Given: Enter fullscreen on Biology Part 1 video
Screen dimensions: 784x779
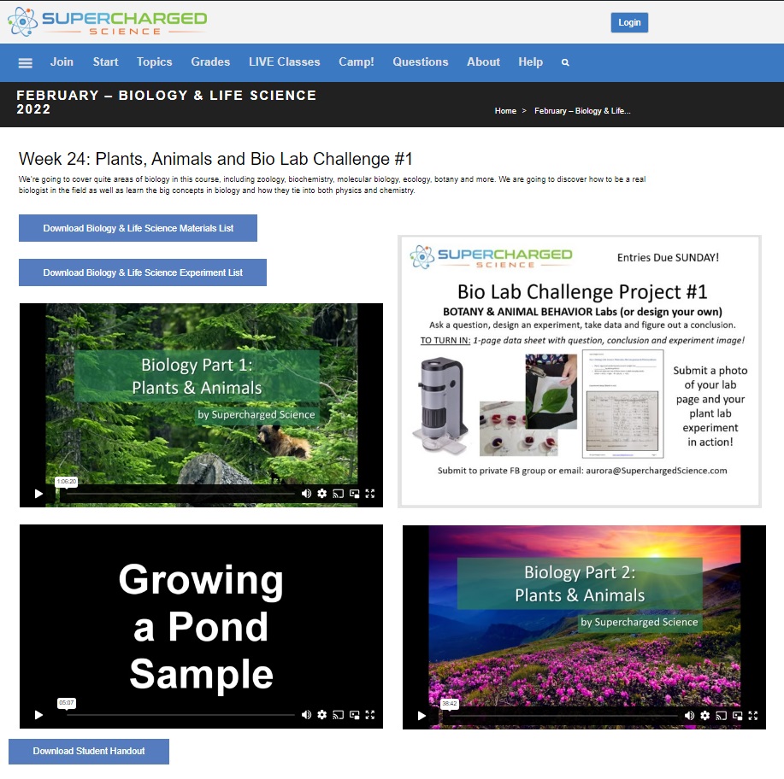Looking at the screenshot, I should click(x=370, y=494).
